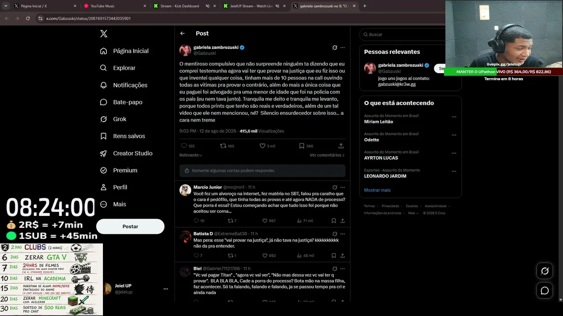Open options for AYRTON LUCAS trend
Screen dimensions: 563x316
[x=454, y=153]
